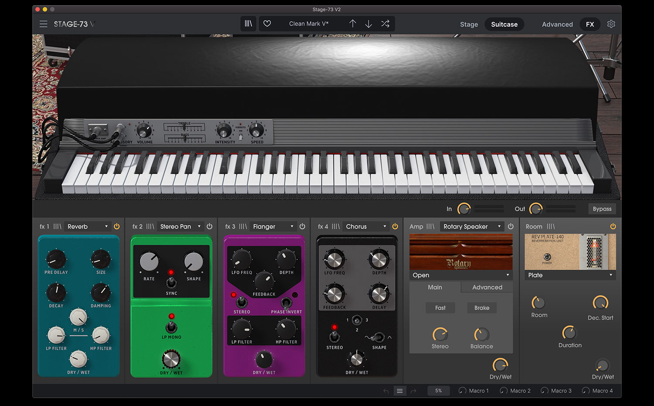This screenshot has height=406, width=654.
Task: Click the 5% CPU meter
Action: 438,391
